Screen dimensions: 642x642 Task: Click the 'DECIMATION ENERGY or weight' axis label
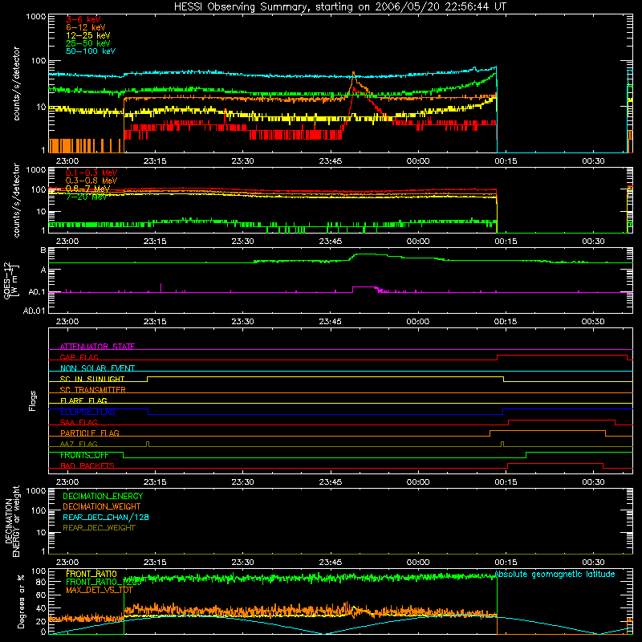click(12, 522)
